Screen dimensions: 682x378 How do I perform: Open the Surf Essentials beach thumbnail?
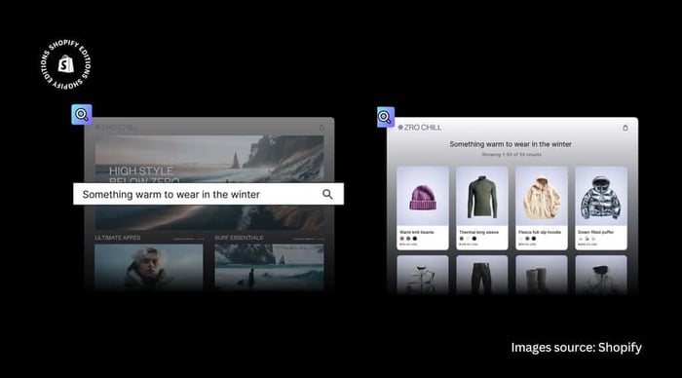point(269,267)
